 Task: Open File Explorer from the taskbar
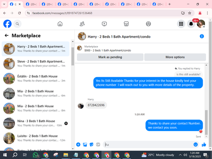[x=66, y=155]
